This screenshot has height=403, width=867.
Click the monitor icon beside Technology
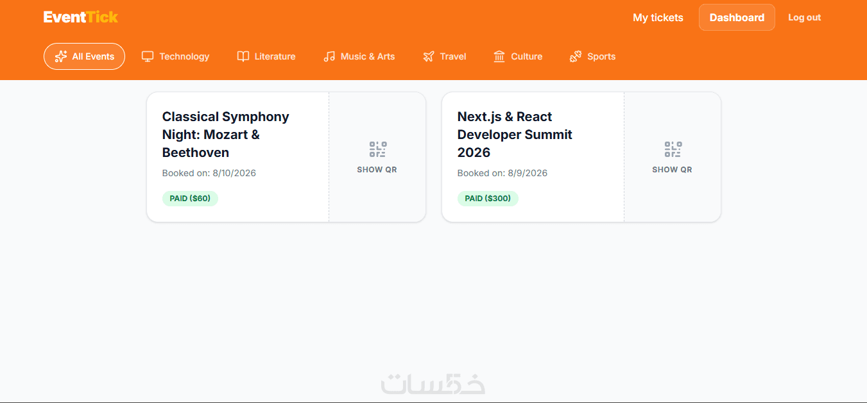tap(148, 56)
